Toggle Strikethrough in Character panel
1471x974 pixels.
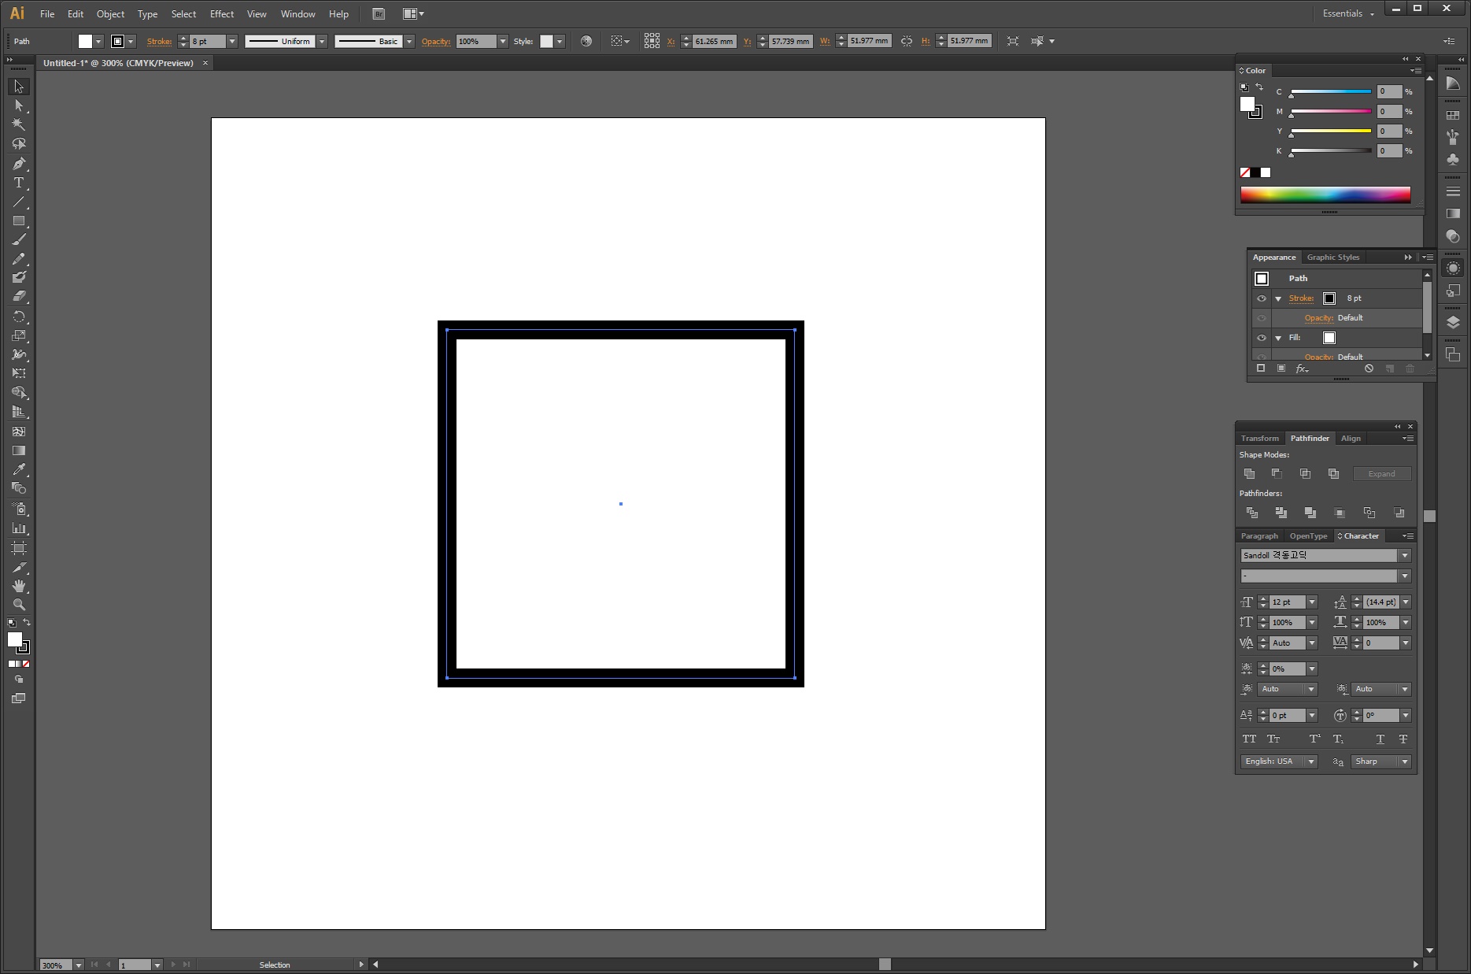[x=1403, y=739]
